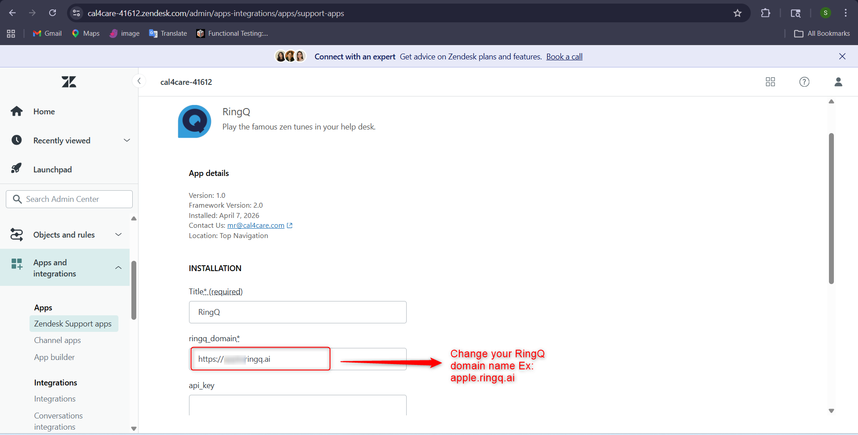The width and height of the screenshot is (858, 435).
Task: Open App builder page
Action: (55, 357)
